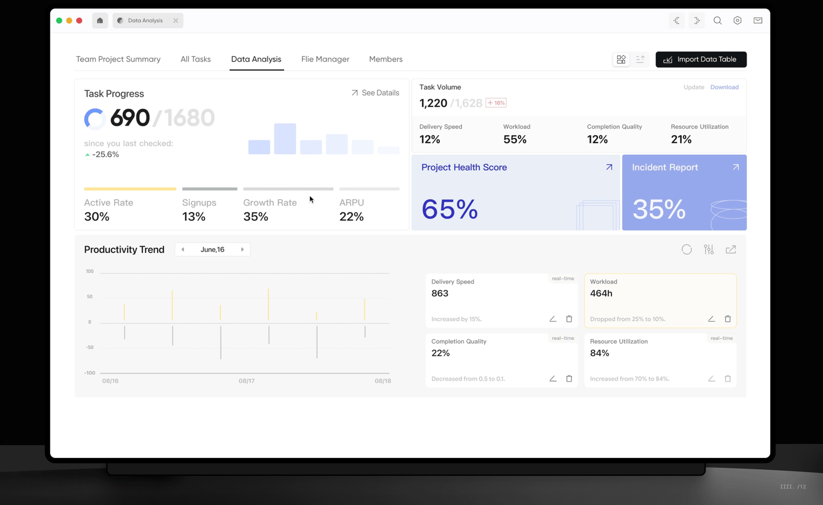Screen dimensions: 823x505
Task: Click the back navigation dotted arrow icon
Action: pos(677,21)
